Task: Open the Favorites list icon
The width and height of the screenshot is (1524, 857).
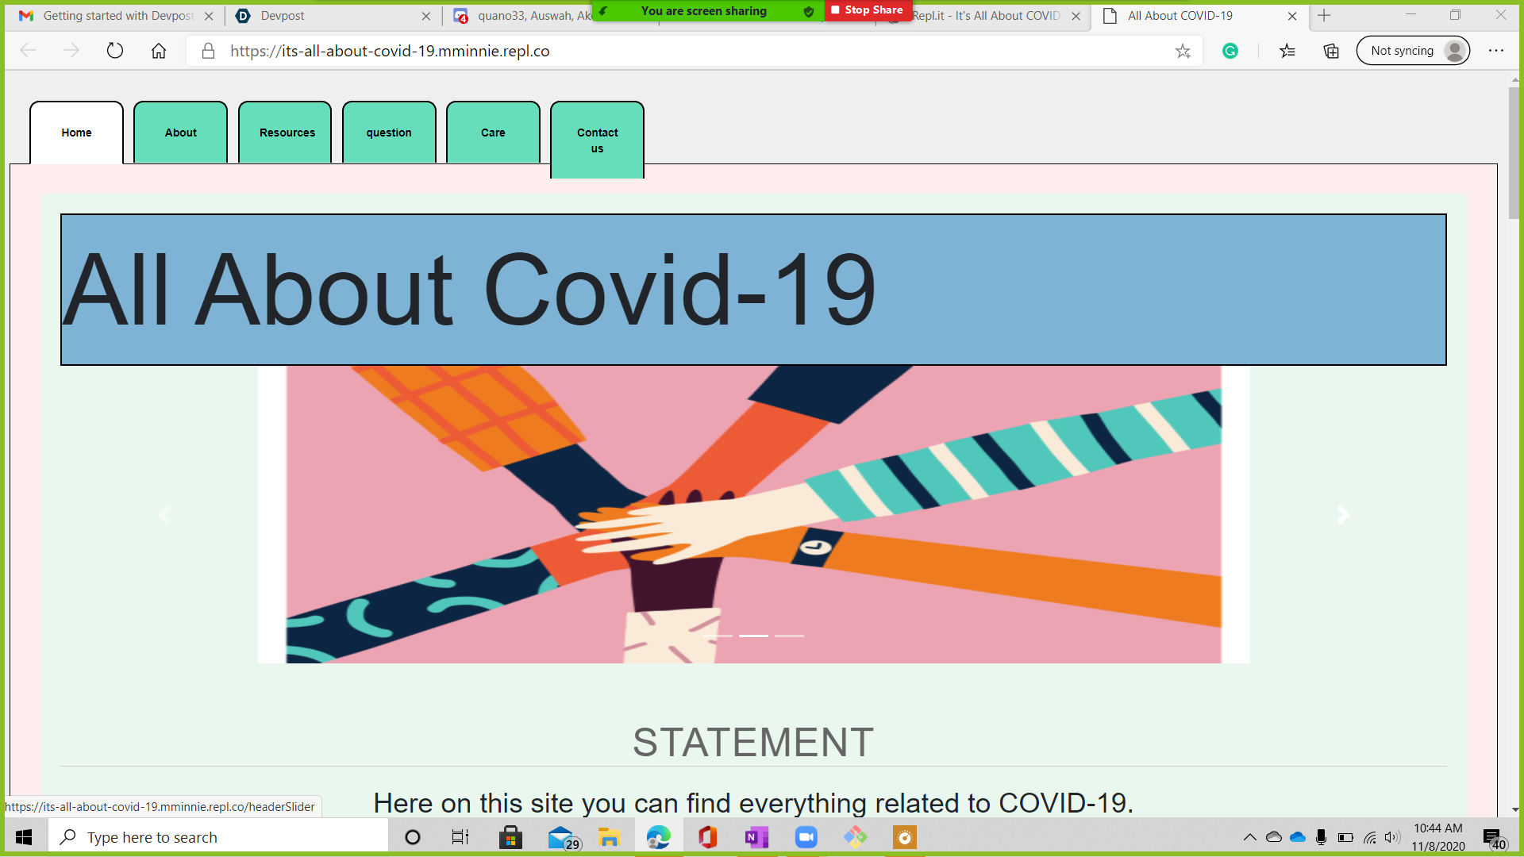Action: click(1287, 51)
